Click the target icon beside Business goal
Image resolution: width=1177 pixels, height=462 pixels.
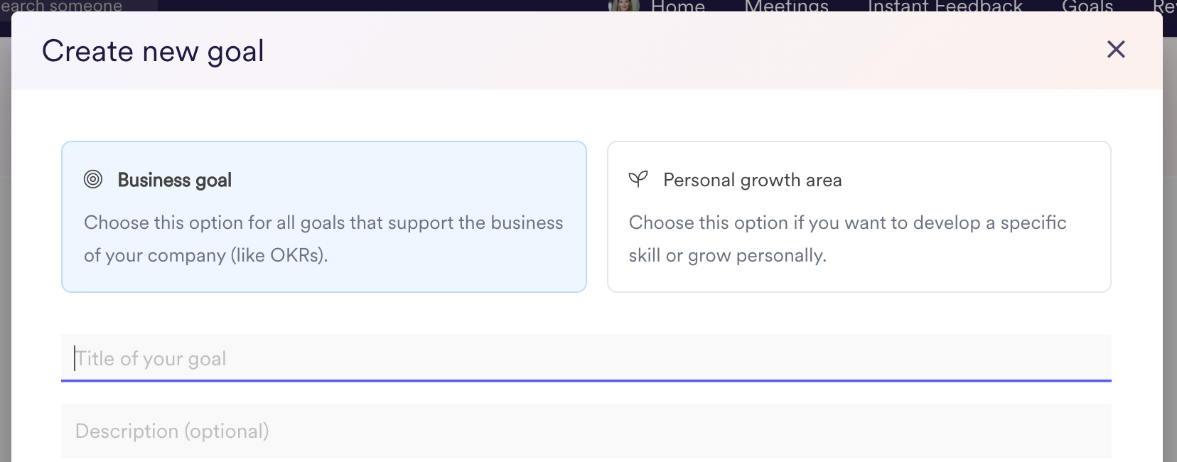[93, 179]
